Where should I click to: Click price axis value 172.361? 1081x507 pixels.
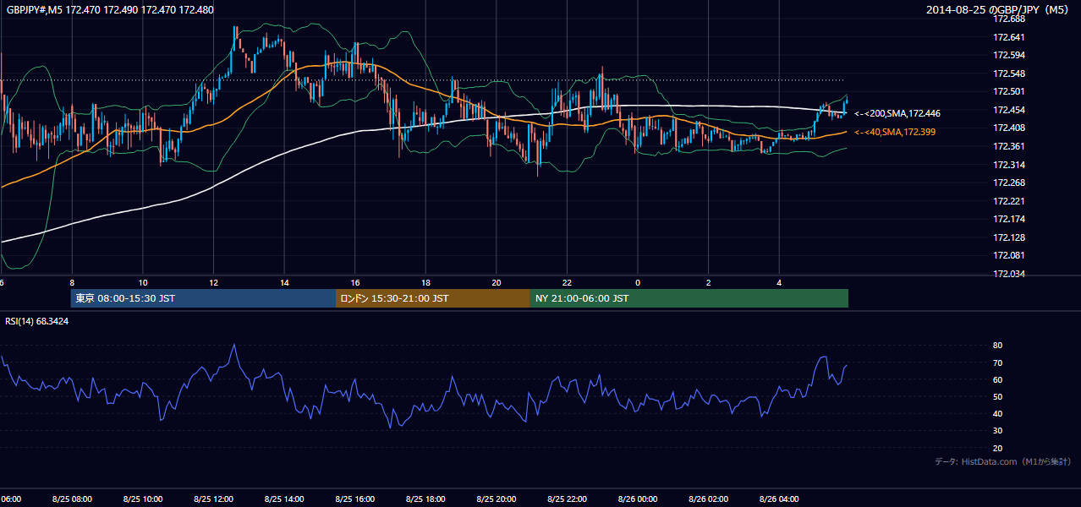[x=1008, y=146]
